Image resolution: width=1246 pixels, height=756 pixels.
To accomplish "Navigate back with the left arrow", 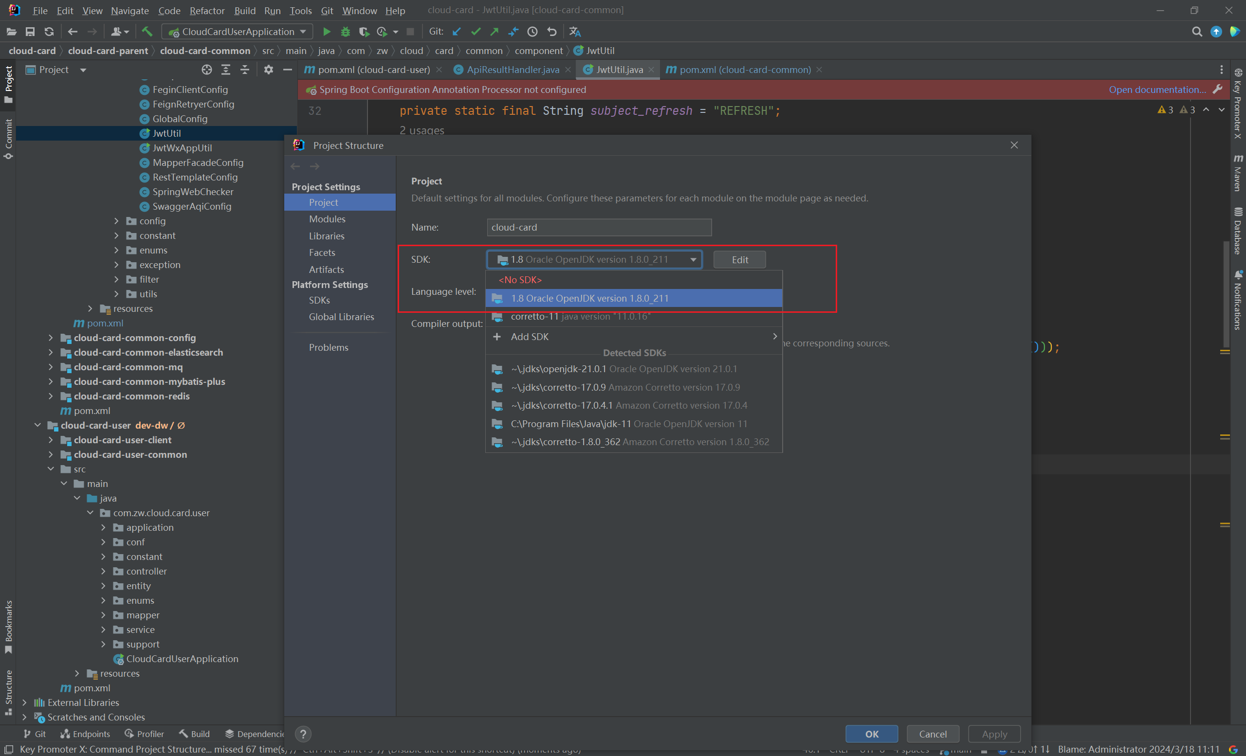I will click(x=73, y=32).
